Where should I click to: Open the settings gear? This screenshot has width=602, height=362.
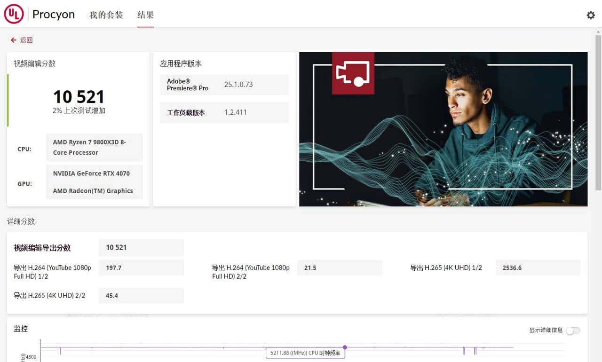tap(591, 15)
